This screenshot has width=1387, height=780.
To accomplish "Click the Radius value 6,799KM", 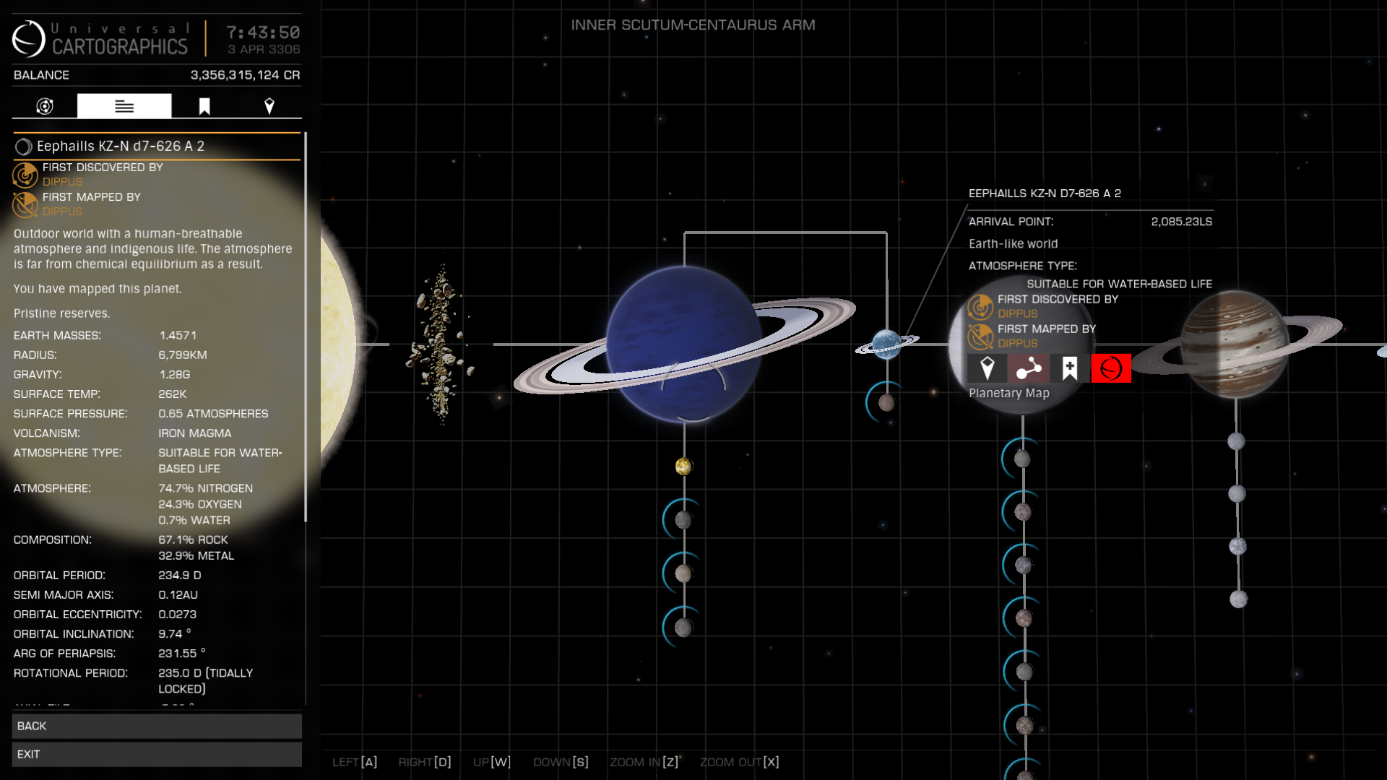I will (x=183, y=355).
